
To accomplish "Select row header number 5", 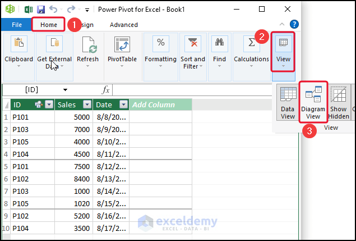I will [x=6, y=166].
